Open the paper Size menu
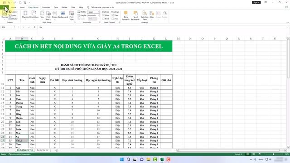290x163 pixels. 42,15
